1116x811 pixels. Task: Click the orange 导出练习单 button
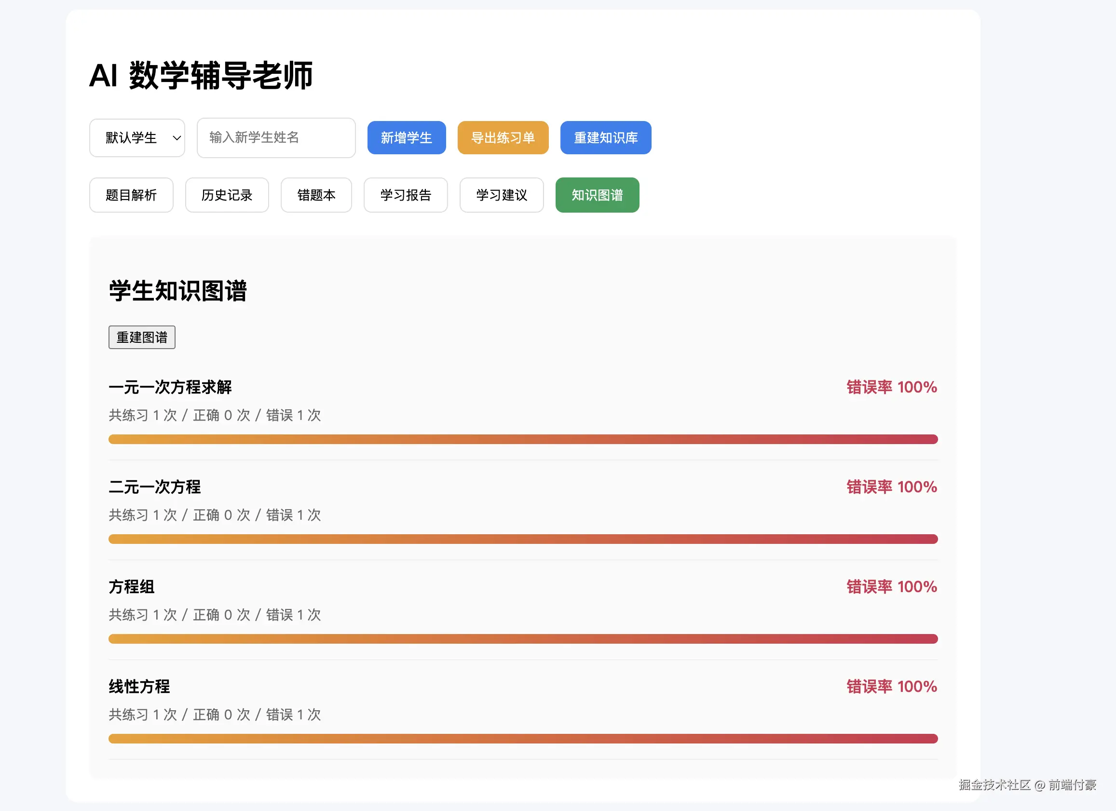click(503, 138)
